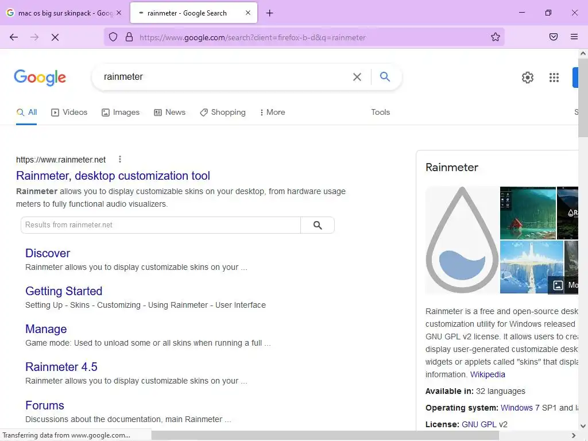The width and height of the screenshot is (588, 441).
Task: Switch to News results
Action: (x=170, y=112)
